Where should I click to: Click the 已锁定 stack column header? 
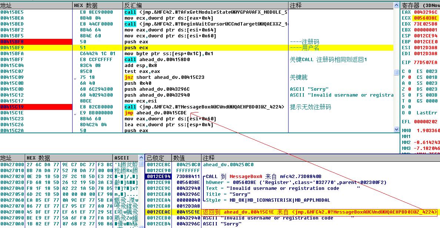point(155,158)
